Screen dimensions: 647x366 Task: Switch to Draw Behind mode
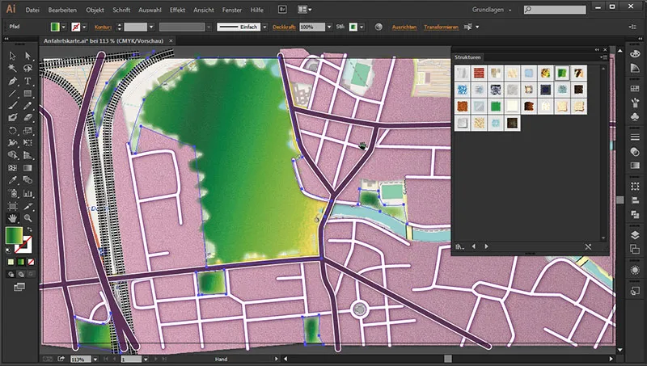(21, 274)
